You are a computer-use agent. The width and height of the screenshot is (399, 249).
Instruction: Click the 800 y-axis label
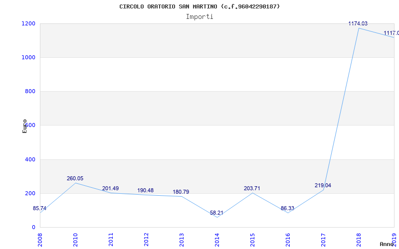tap(30, 91)
